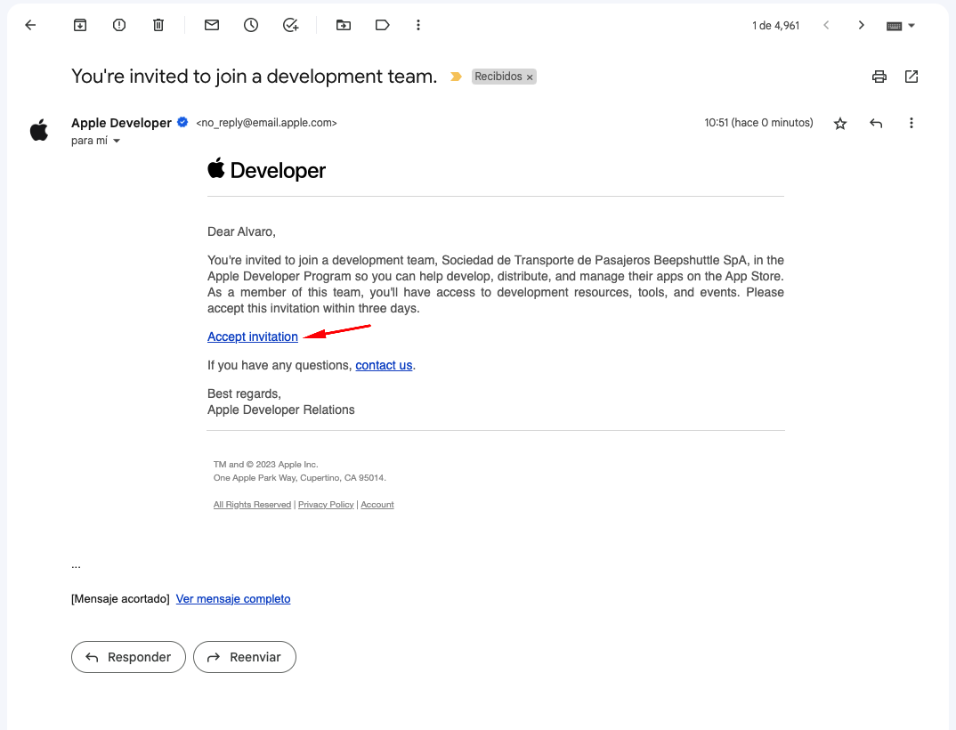Move the email to a folder

(344, 25)
